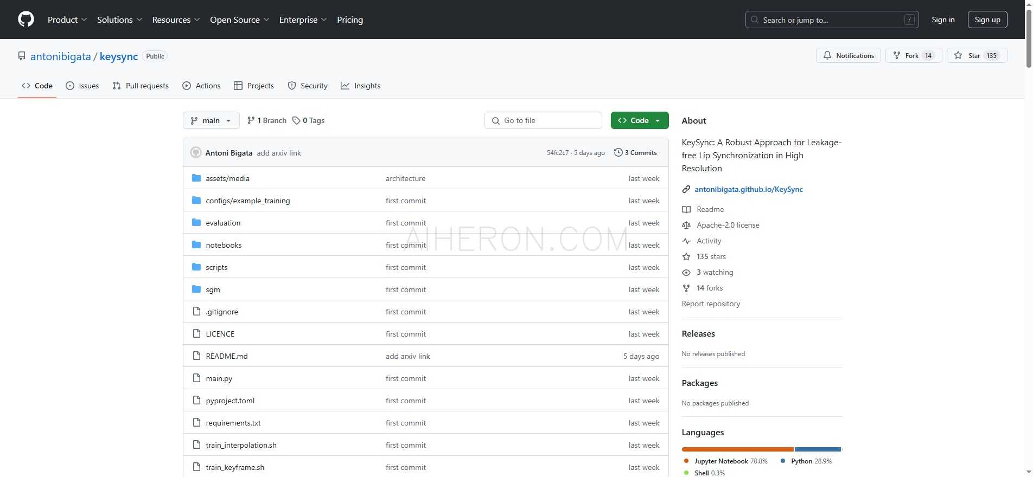Click the 54fc2c7 commit hash
1033x477 pixels.
[x=557, y=153]
